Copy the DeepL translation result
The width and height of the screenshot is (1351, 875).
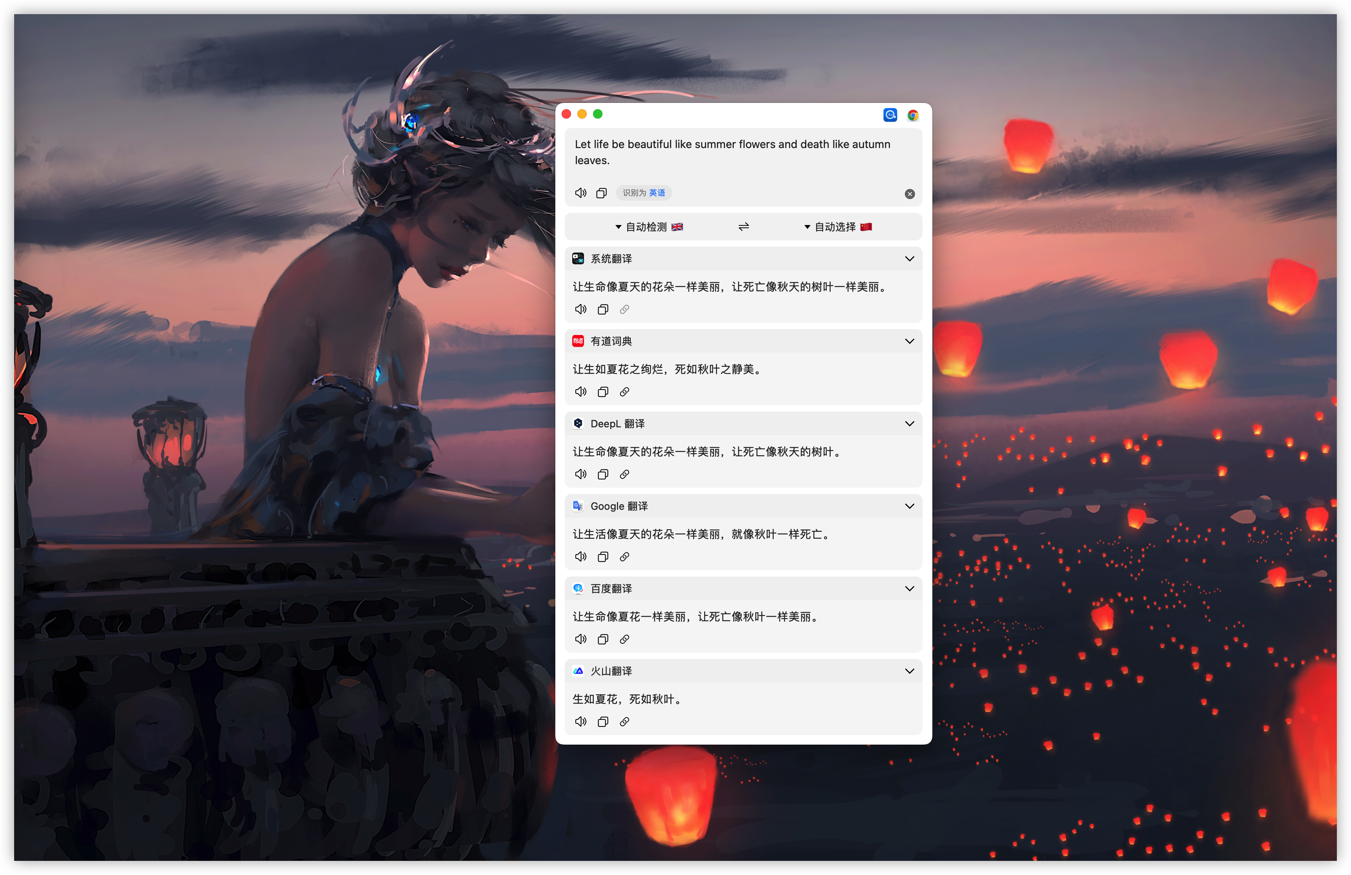click(603, 474)
